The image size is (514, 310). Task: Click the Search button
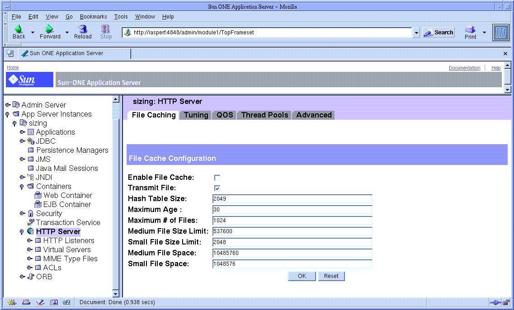tap(439, 33)
